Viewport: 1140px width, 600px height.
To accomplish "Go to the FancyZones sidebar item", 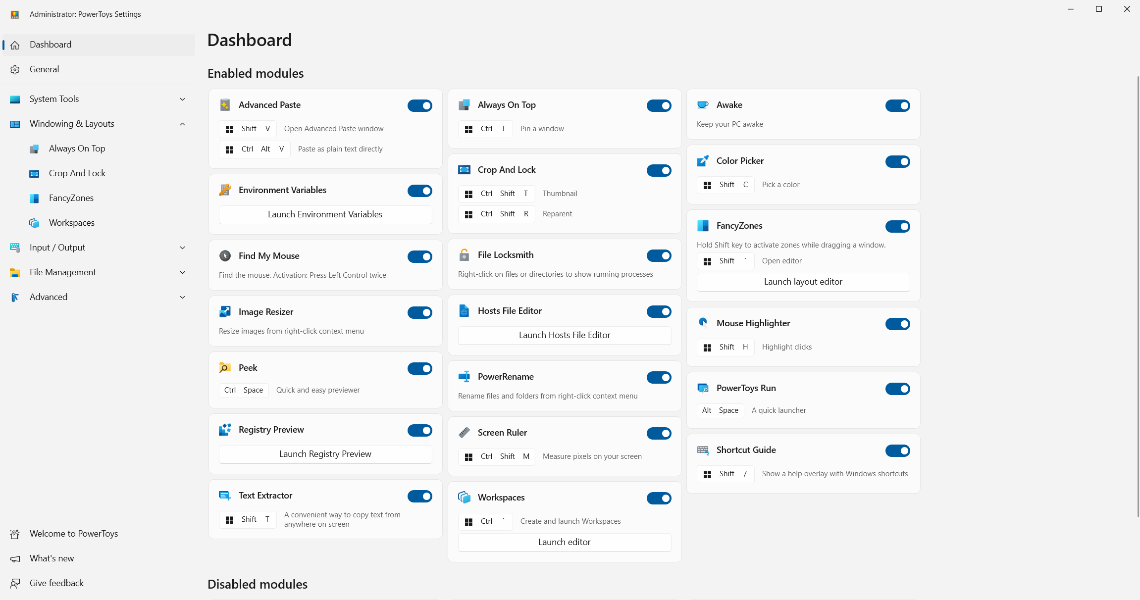I will pos(71,198).
